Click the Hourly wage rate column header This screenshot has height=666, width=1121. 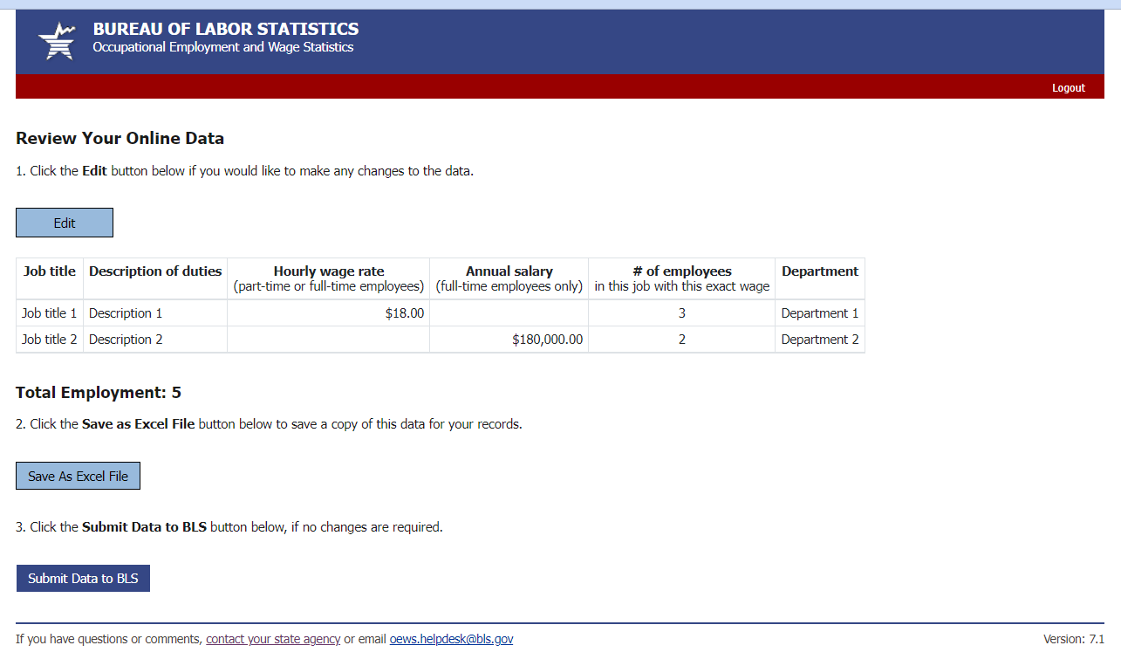329,271
